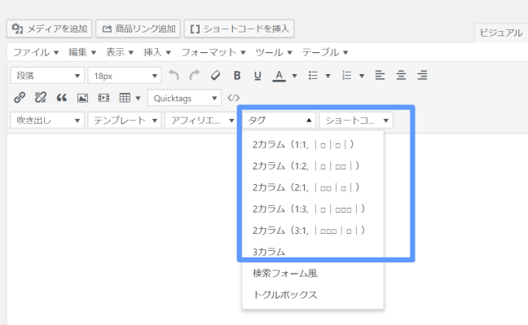Open the 吹き出し dropdown

(47, 121)
